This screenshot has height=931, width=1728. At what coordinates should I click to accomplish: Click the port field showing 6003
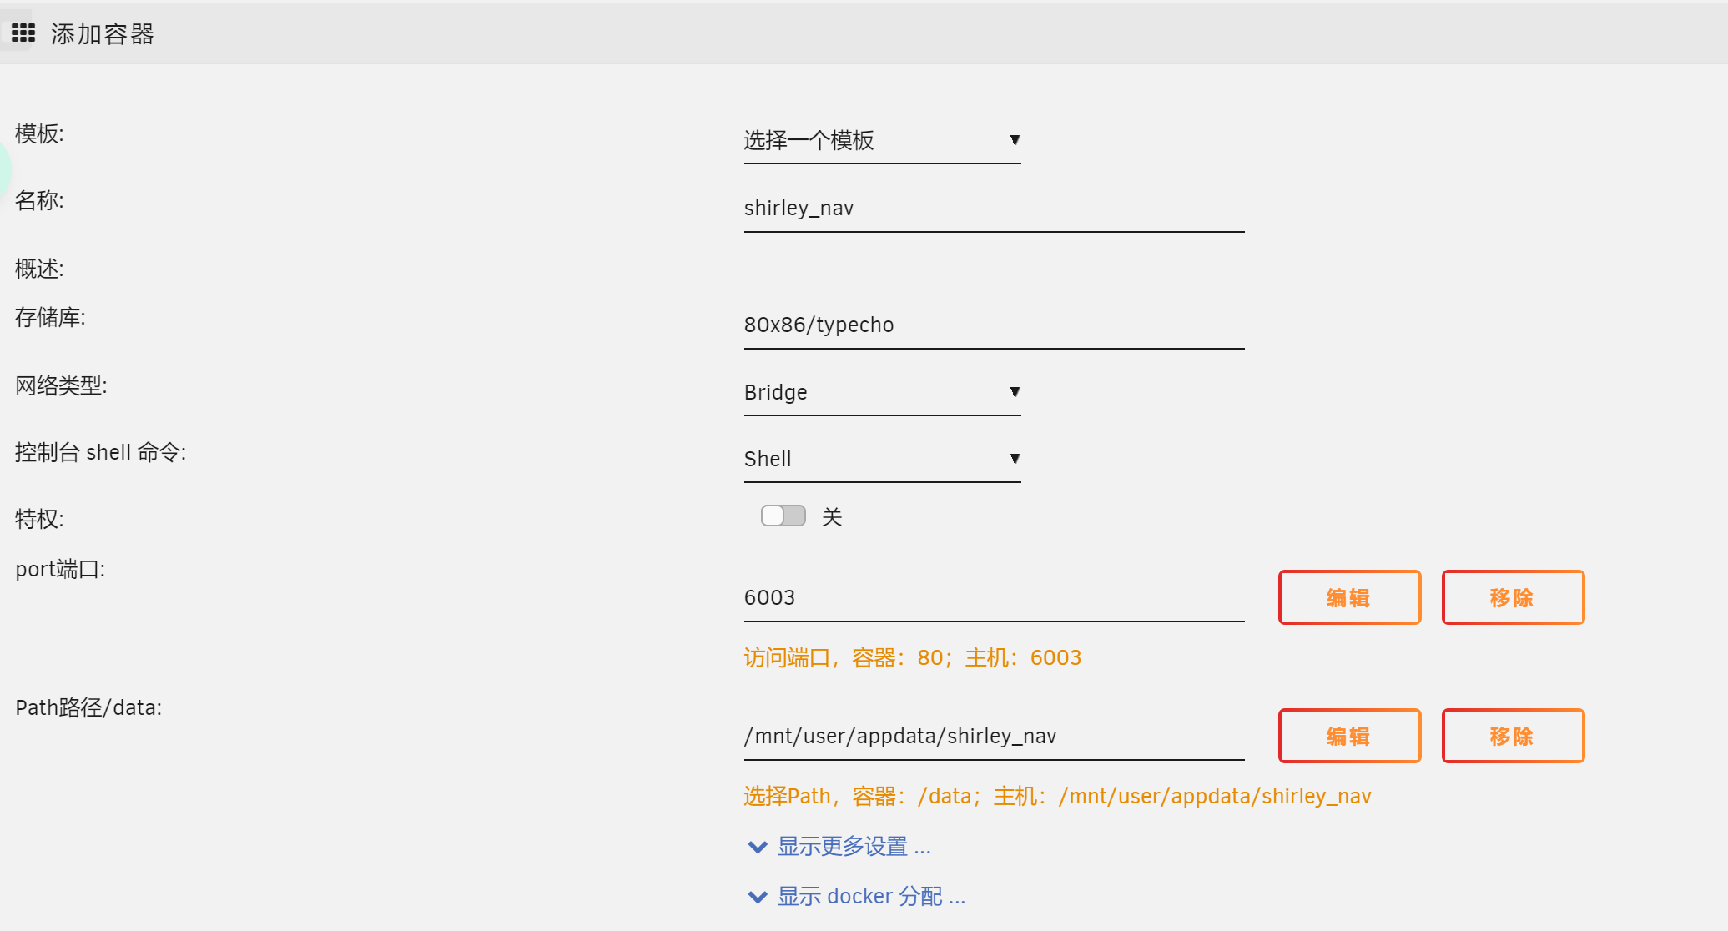click(994, 598)
